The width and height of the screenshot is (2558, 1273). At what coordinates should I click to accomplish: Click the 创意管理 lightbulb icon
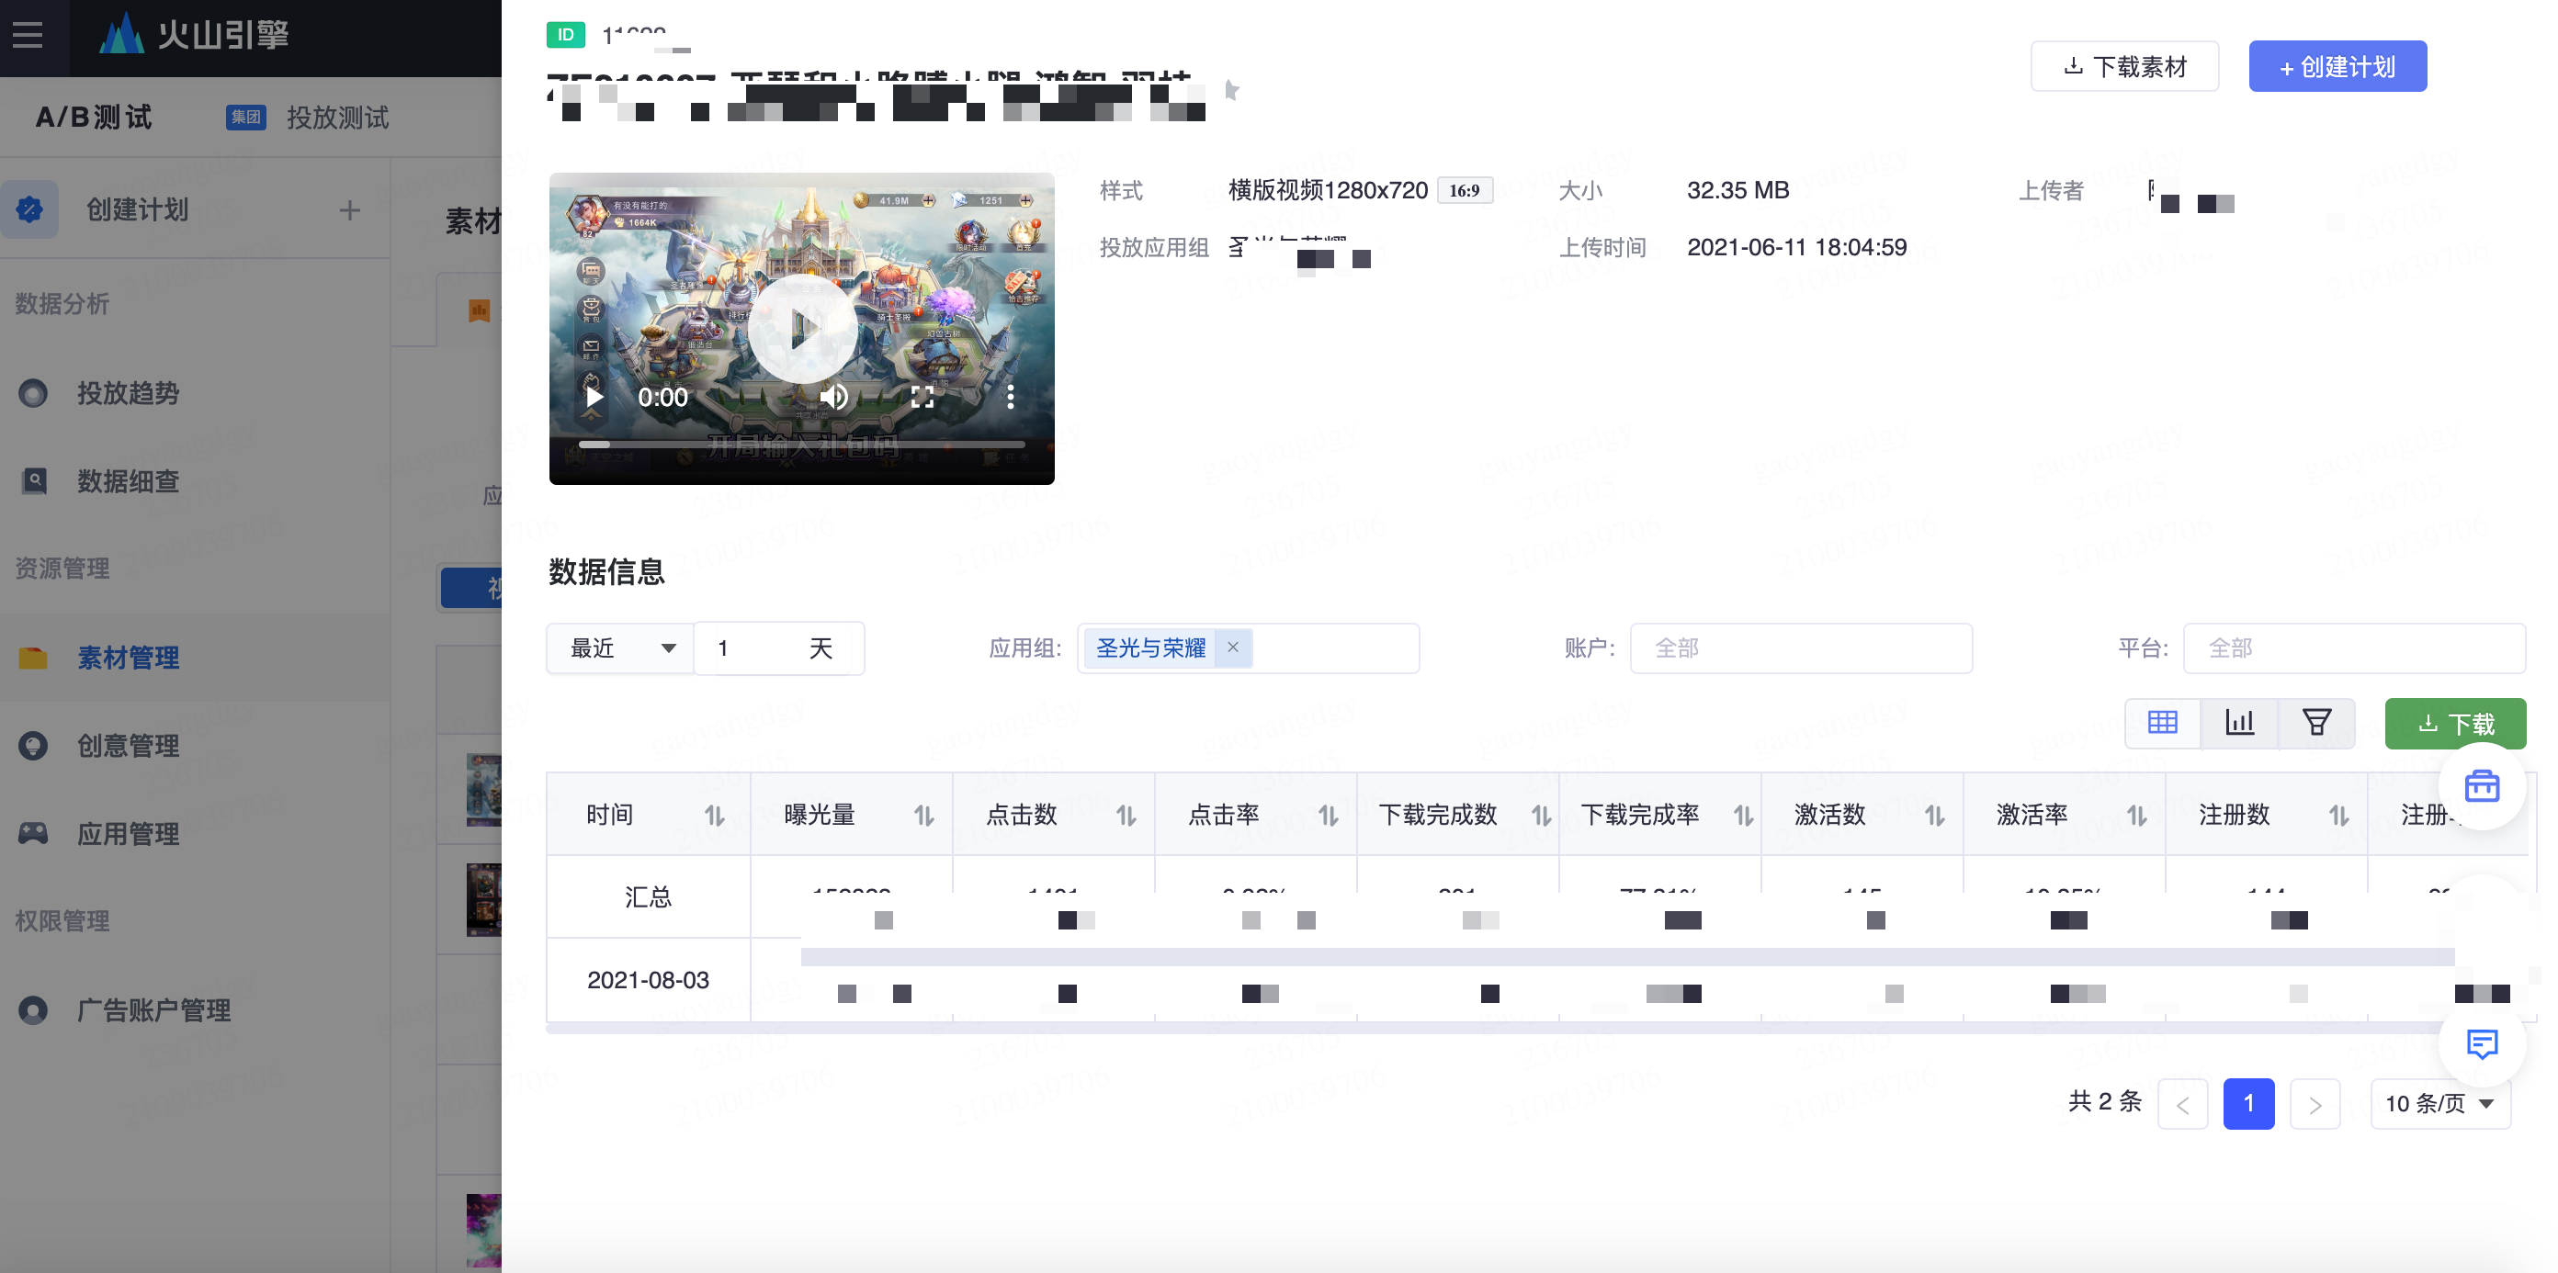[33, 746]
